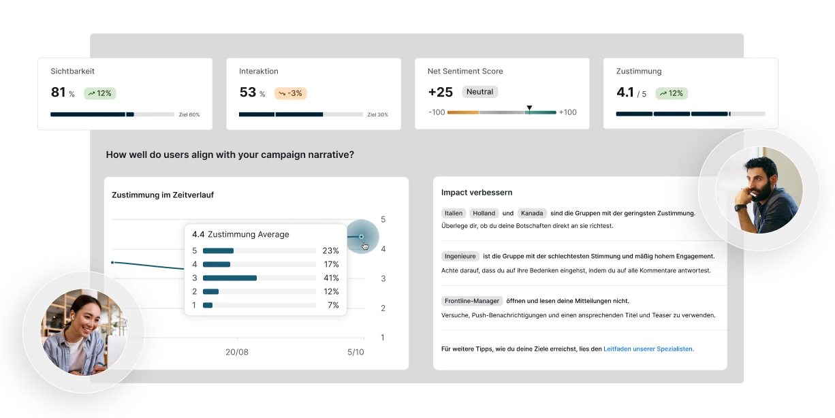Select the highlighted data point inside the magnifier lens
The image size is (835, 418).
(x=362, y=237)
